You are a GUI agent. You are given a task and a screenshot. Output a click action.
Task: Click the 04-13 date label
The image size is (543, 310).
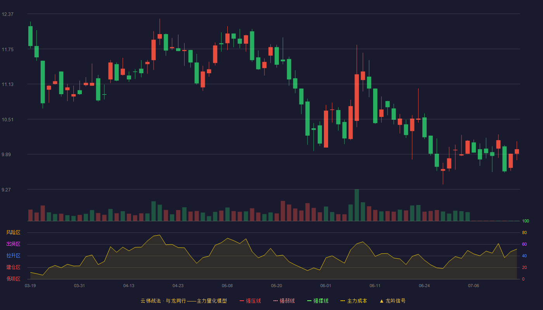129,286
